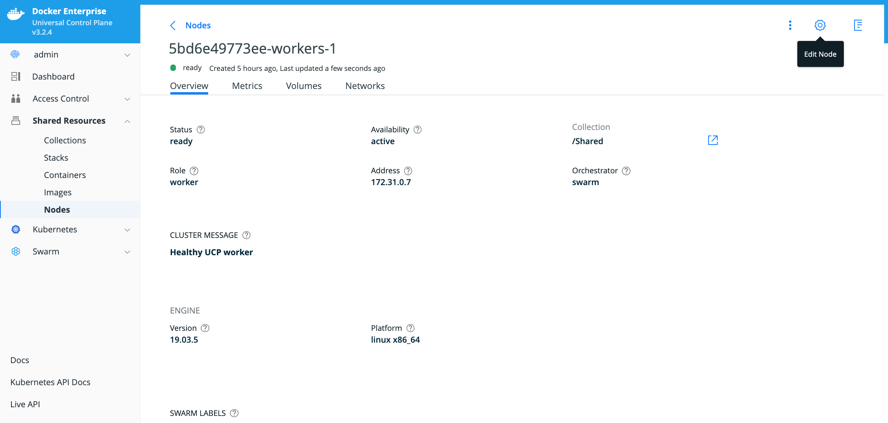888x423 pixels.
Task: Open the Live API link
Action: (25, 404)
